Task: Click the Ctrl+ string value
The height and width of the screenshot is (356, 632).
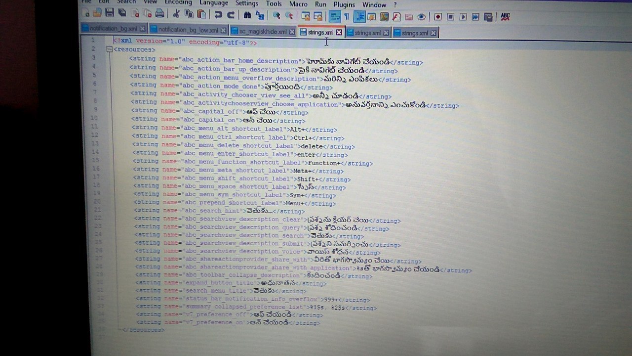Action: (302, 138)
